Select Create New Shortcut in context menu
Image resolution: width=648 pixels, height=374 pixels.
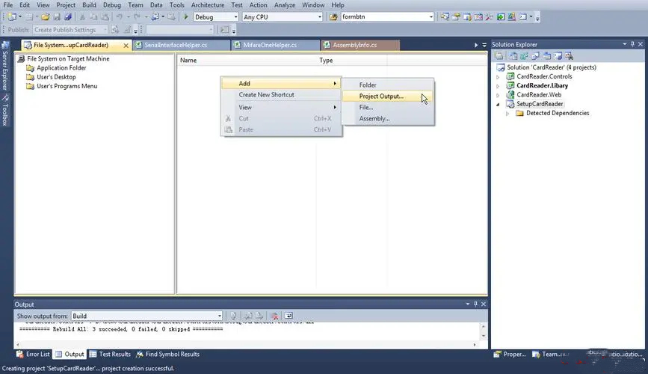[x=266, y=95]
